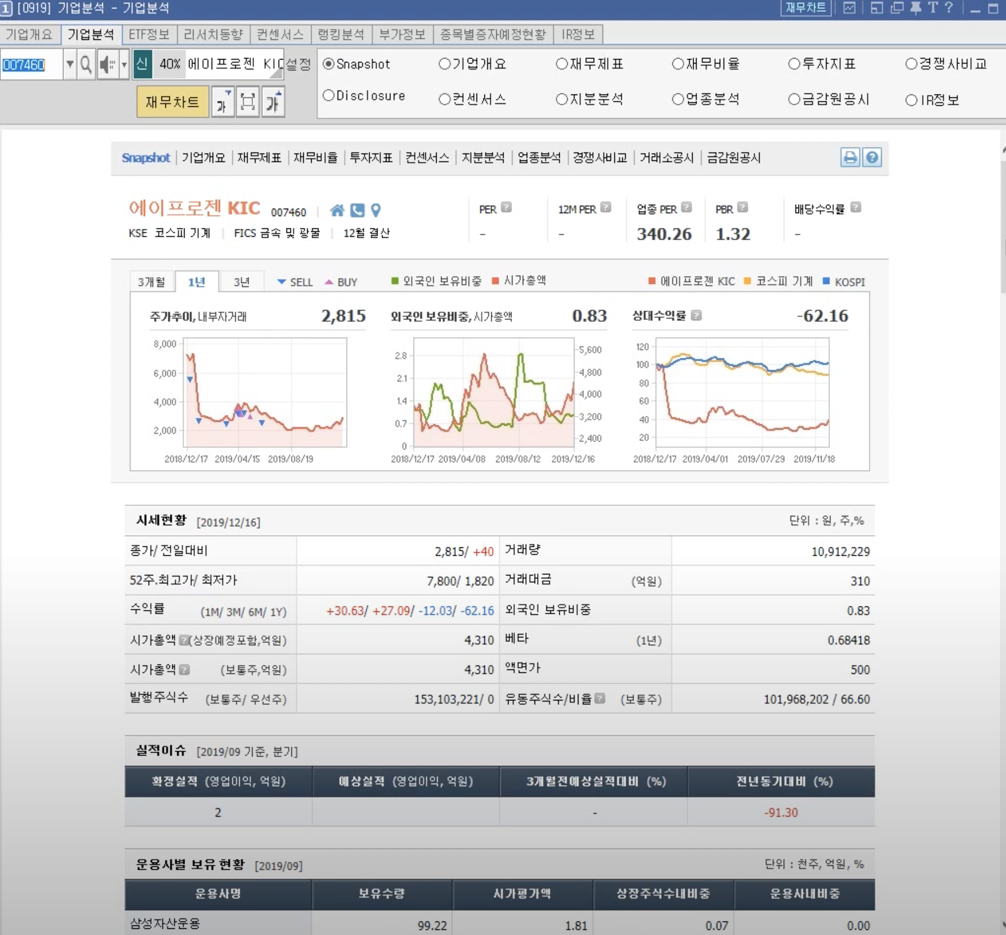Click the T text size icon in title bar
1006x935 pixels.
(x=933, y=8)
